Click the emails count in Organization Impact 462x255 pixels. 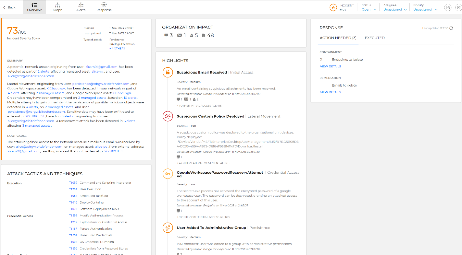tap(182, 36)
